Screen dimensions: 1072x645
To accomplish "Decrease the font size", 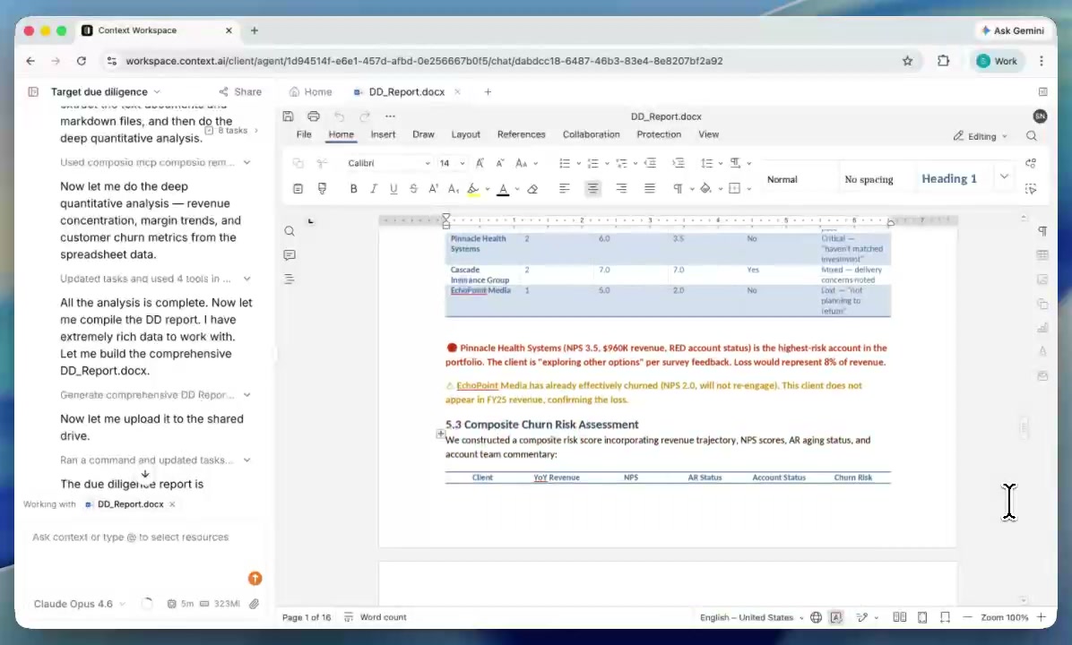I will point(500,163).
